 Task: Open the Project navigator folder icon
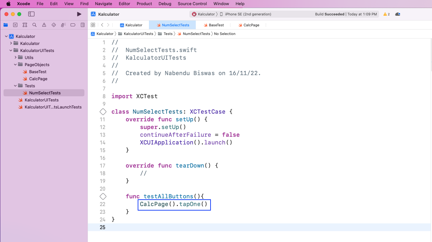5,25
